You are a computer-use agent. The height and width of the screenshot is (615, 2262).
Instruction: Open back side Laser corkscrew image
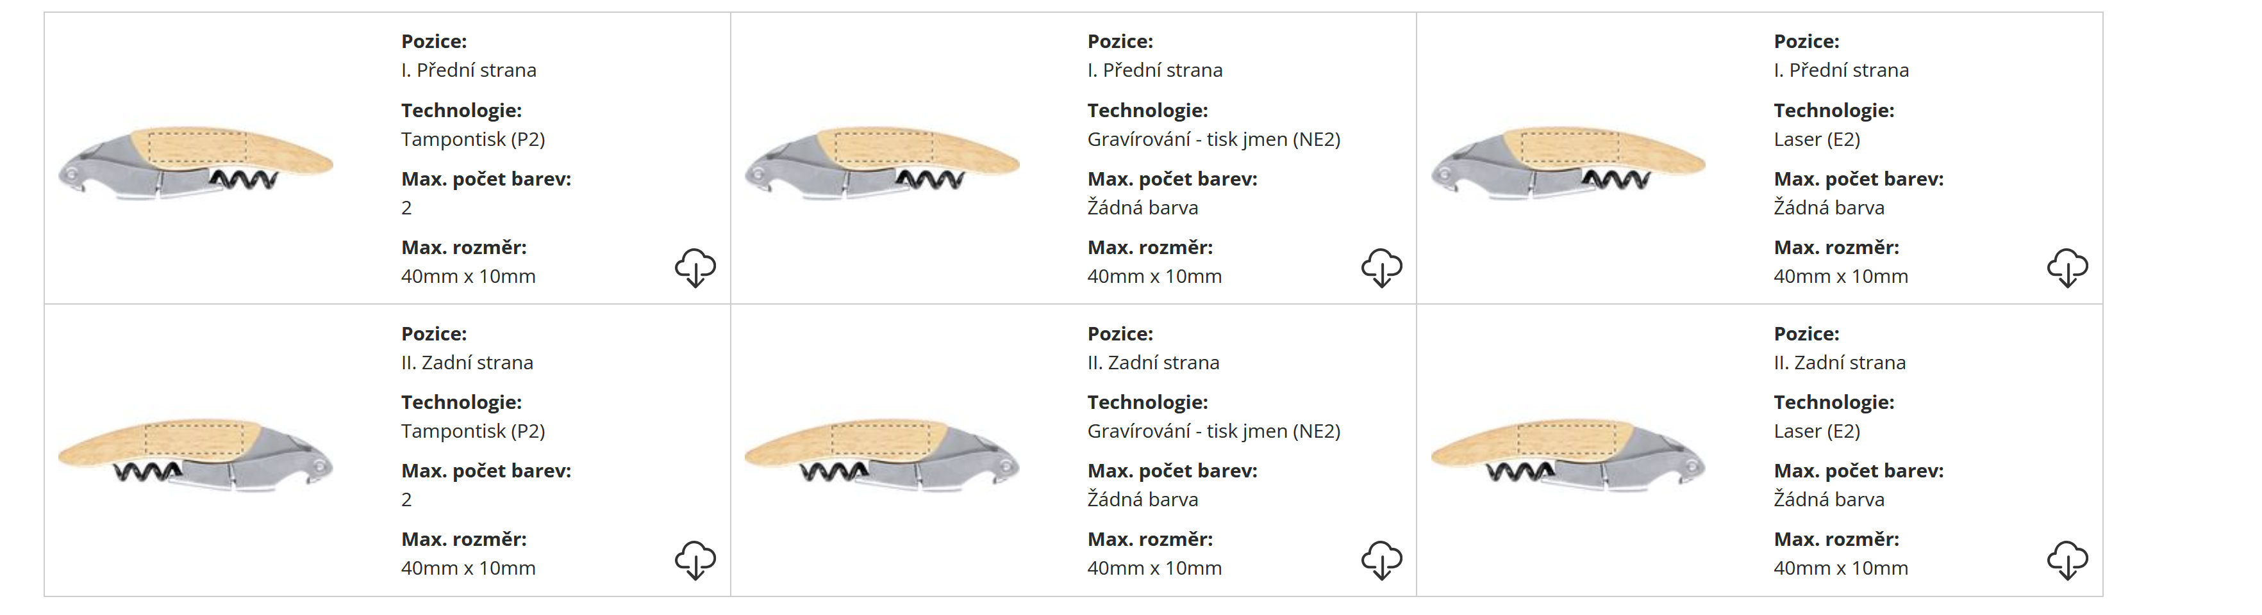coord(1568,454)
